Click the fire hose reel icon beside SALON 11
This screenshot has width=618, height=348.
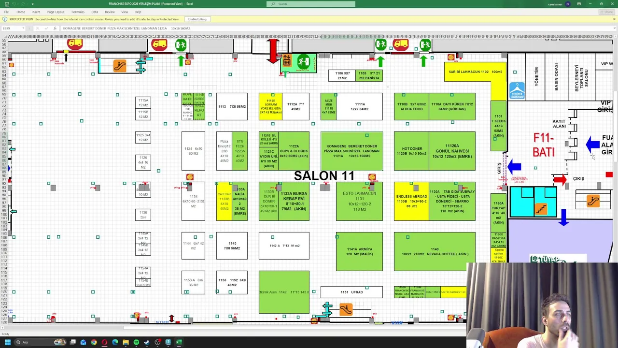(x=372, y=177)
